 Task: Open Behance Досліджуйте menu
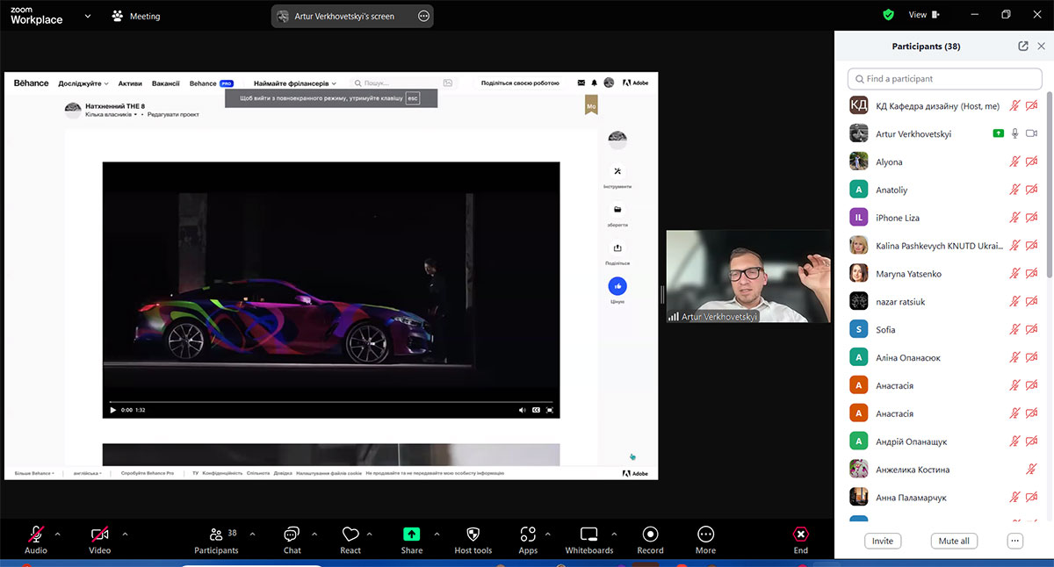(x=83, y=83)
